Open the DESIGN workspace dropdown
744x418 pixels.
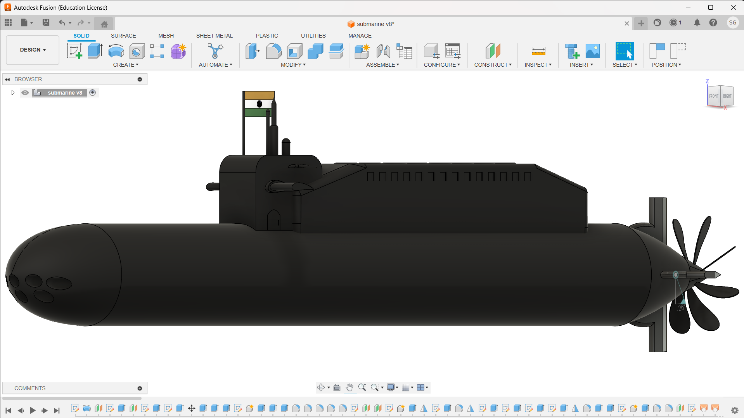[33, 50]
